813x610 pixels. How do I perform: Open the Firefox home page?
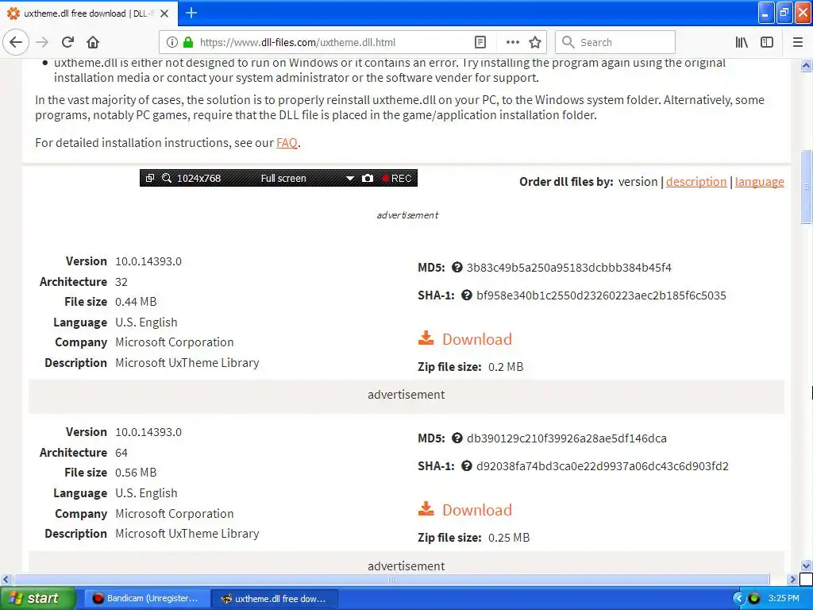click(x=93, y=43)
